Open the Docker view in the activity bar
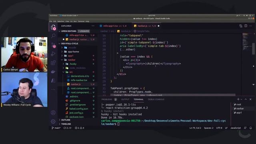The width and height of the screenshot is (256, 144). pyautogui.click(x=53, y=72)
